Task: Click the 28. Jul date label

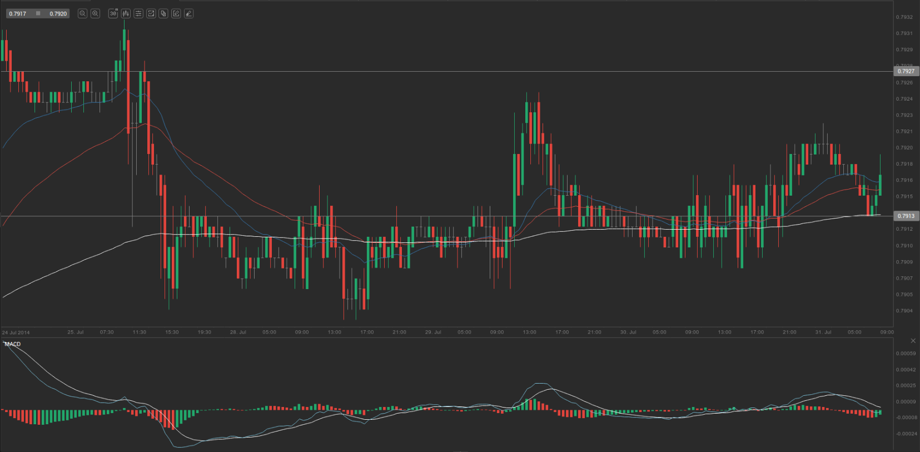Action: 238,332
